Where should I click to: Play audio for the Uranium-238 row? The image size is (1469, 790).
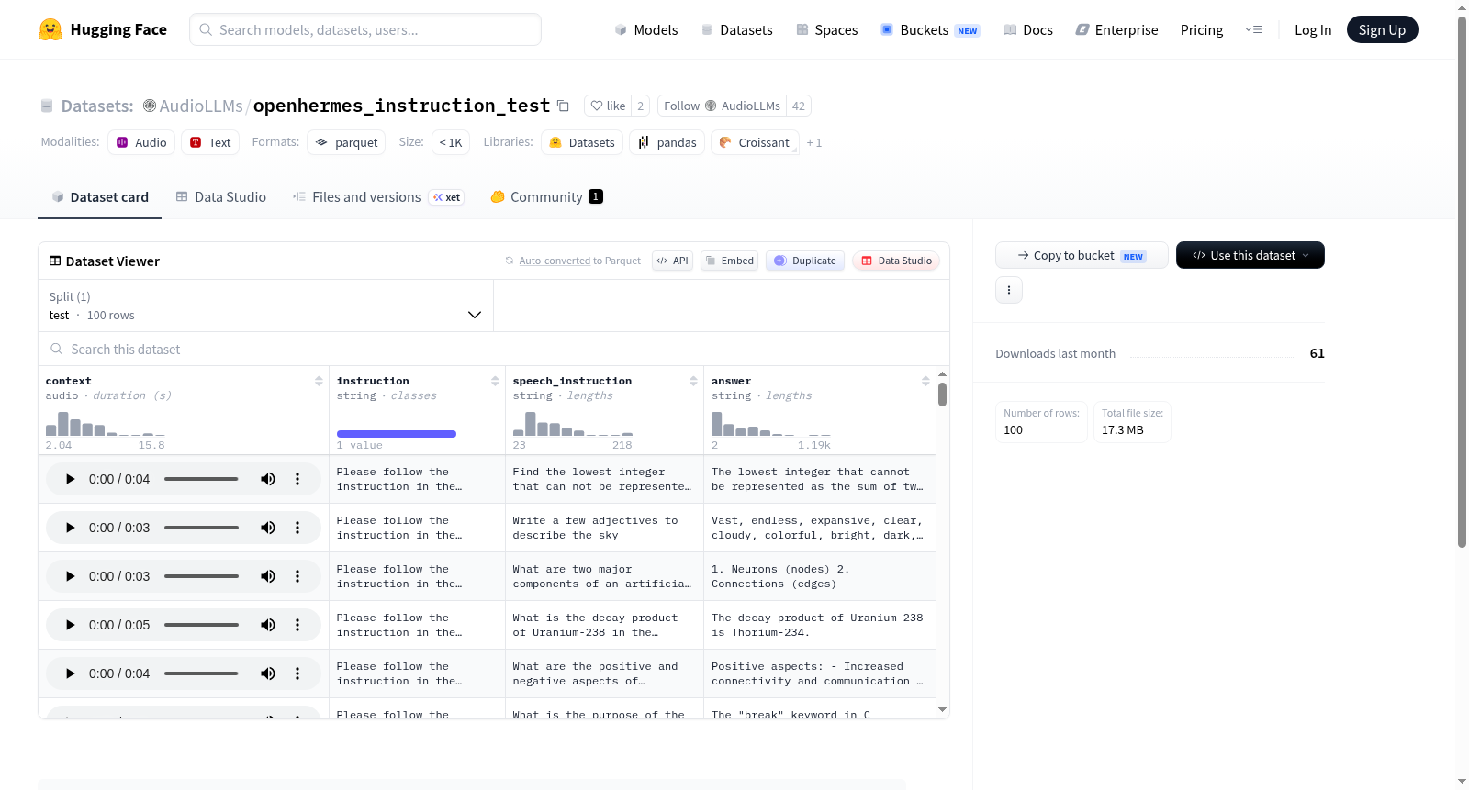click(70, 625)
